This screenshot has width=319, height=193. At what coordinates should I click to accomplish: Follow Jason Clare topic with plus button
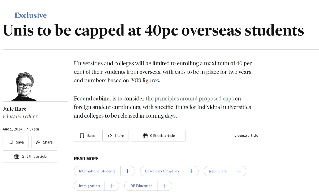click(239, 171)
